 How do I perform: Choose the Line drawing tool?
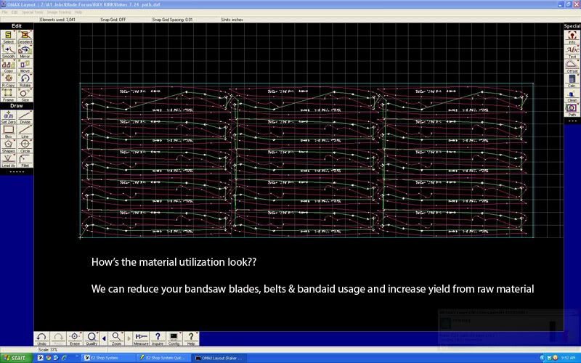[25, 131]
